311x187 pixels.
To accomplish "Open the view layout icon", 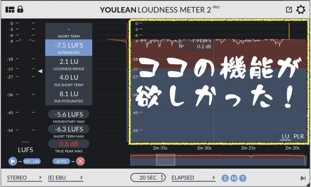I will (10, 9).
